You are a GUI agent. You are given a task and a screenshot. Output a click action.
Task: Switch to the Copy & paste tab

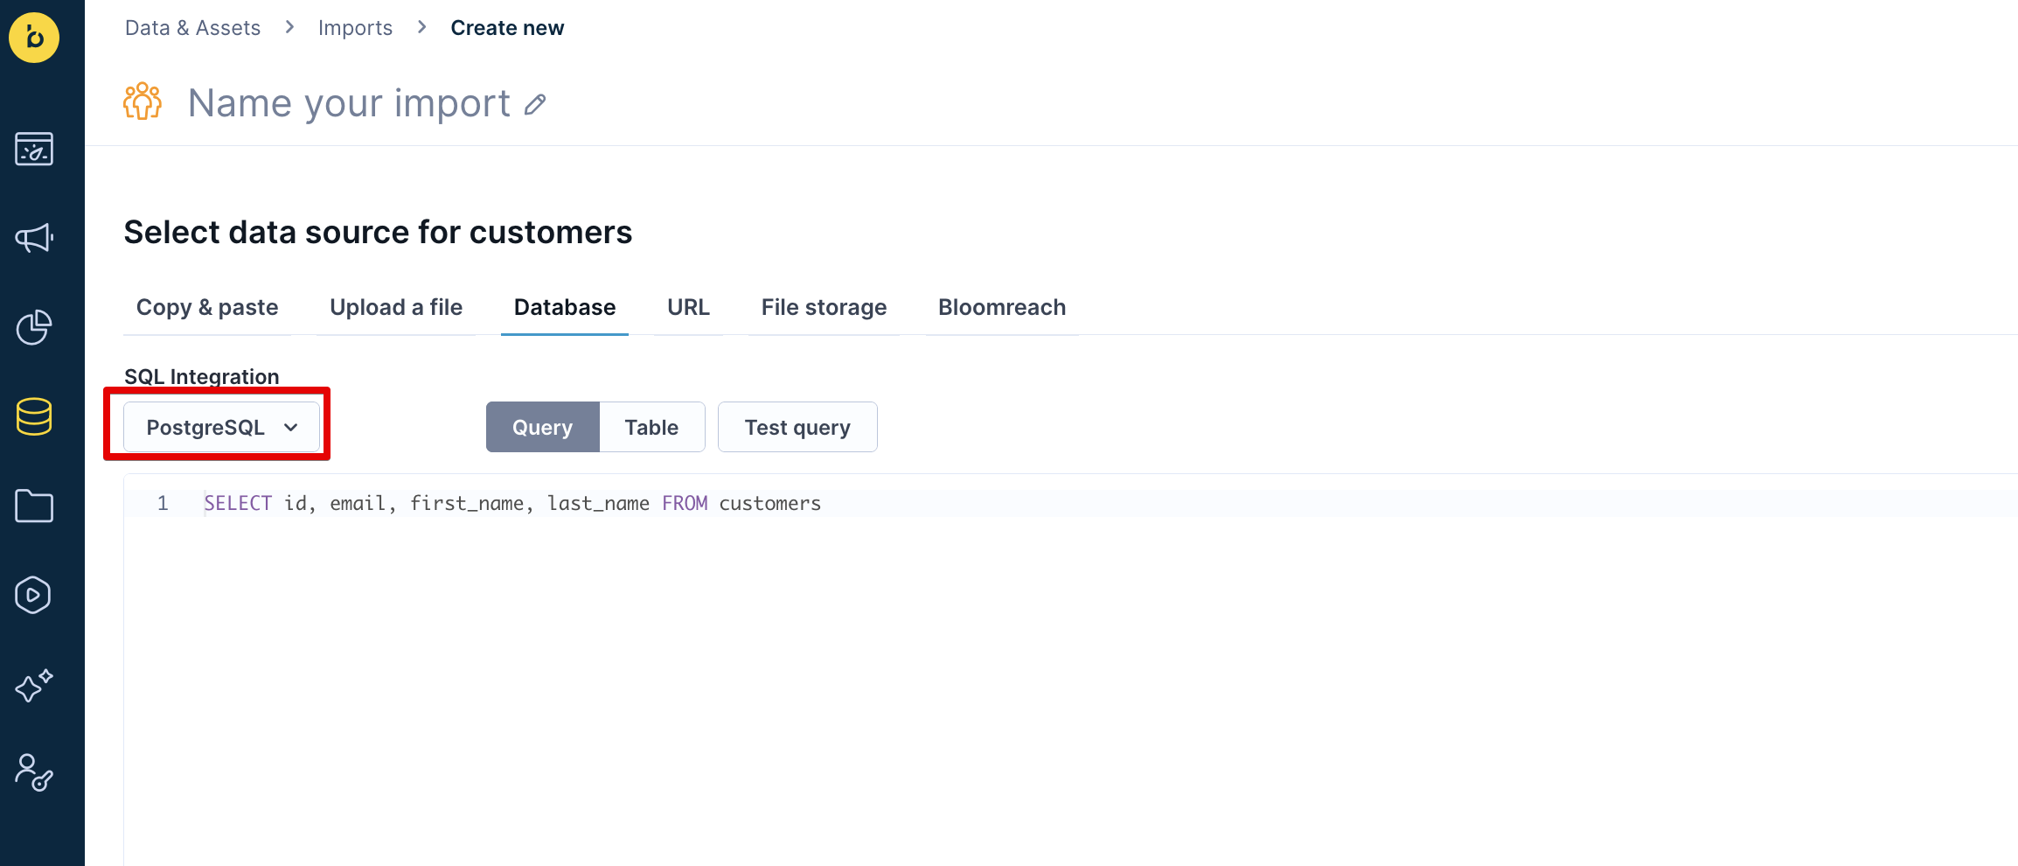click(x=207, y=307)
